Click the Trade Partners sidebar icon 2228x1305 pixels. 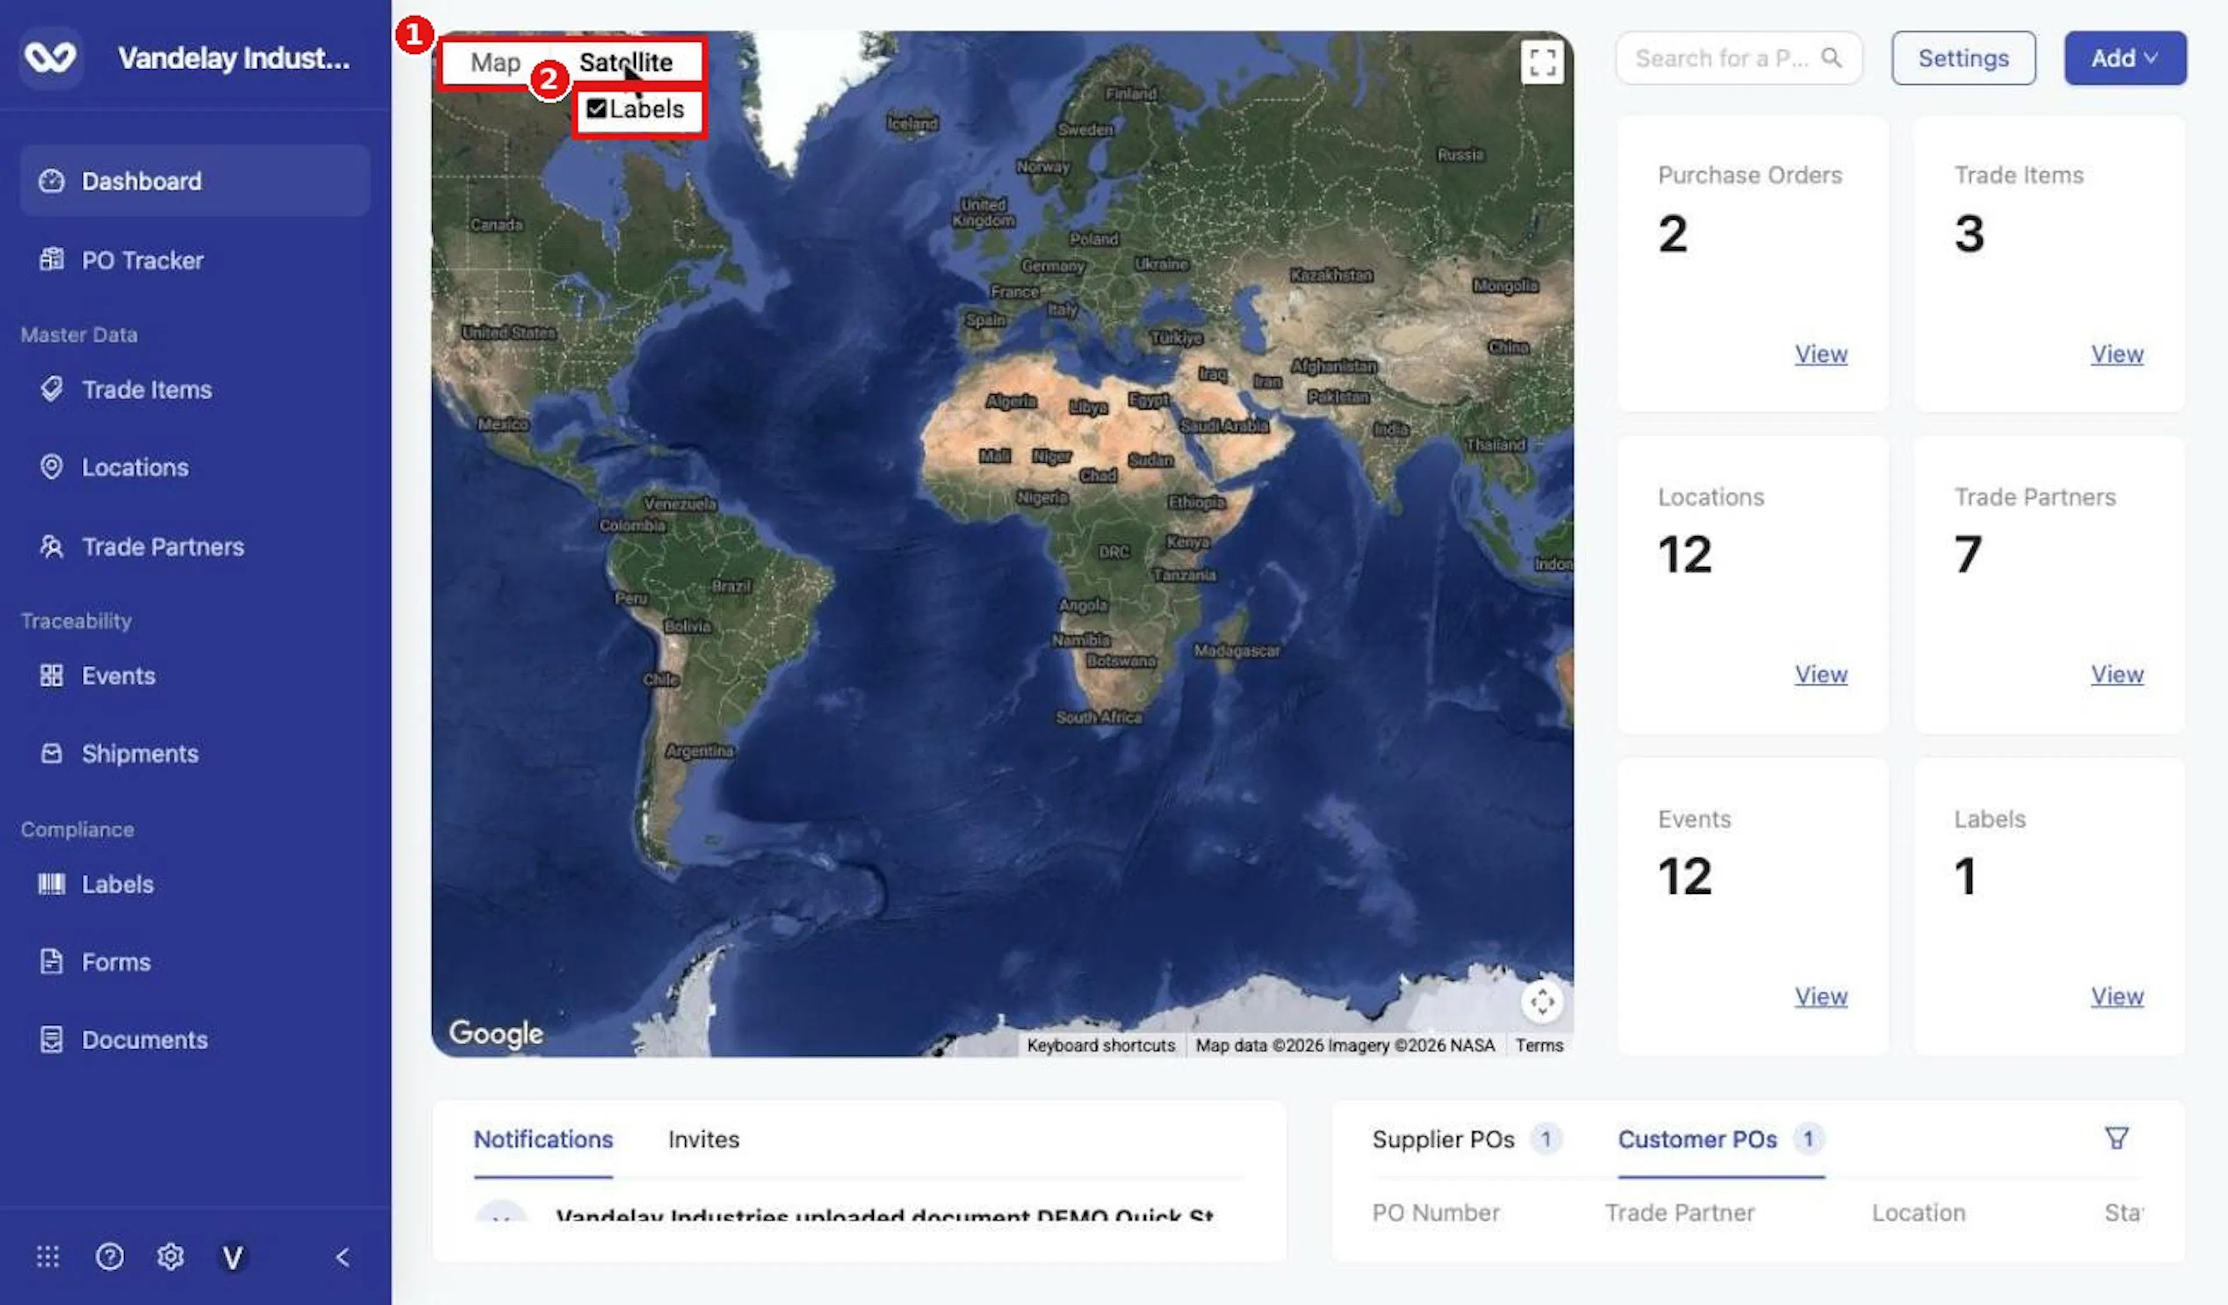pos(51,547)
